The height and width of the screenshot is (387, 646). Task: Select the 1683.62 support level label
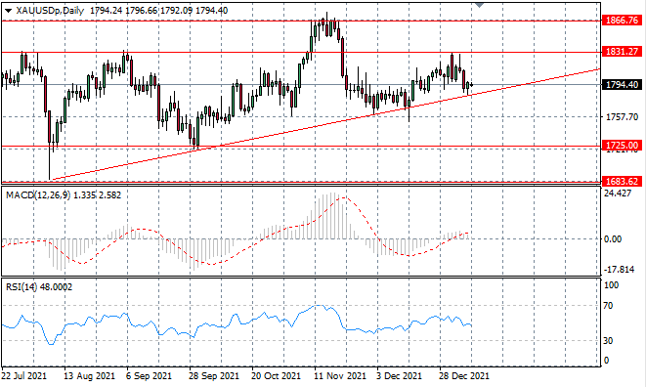pyautogui.click(x=623, y=182)
